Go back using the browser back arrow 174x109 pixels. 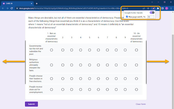3,8
